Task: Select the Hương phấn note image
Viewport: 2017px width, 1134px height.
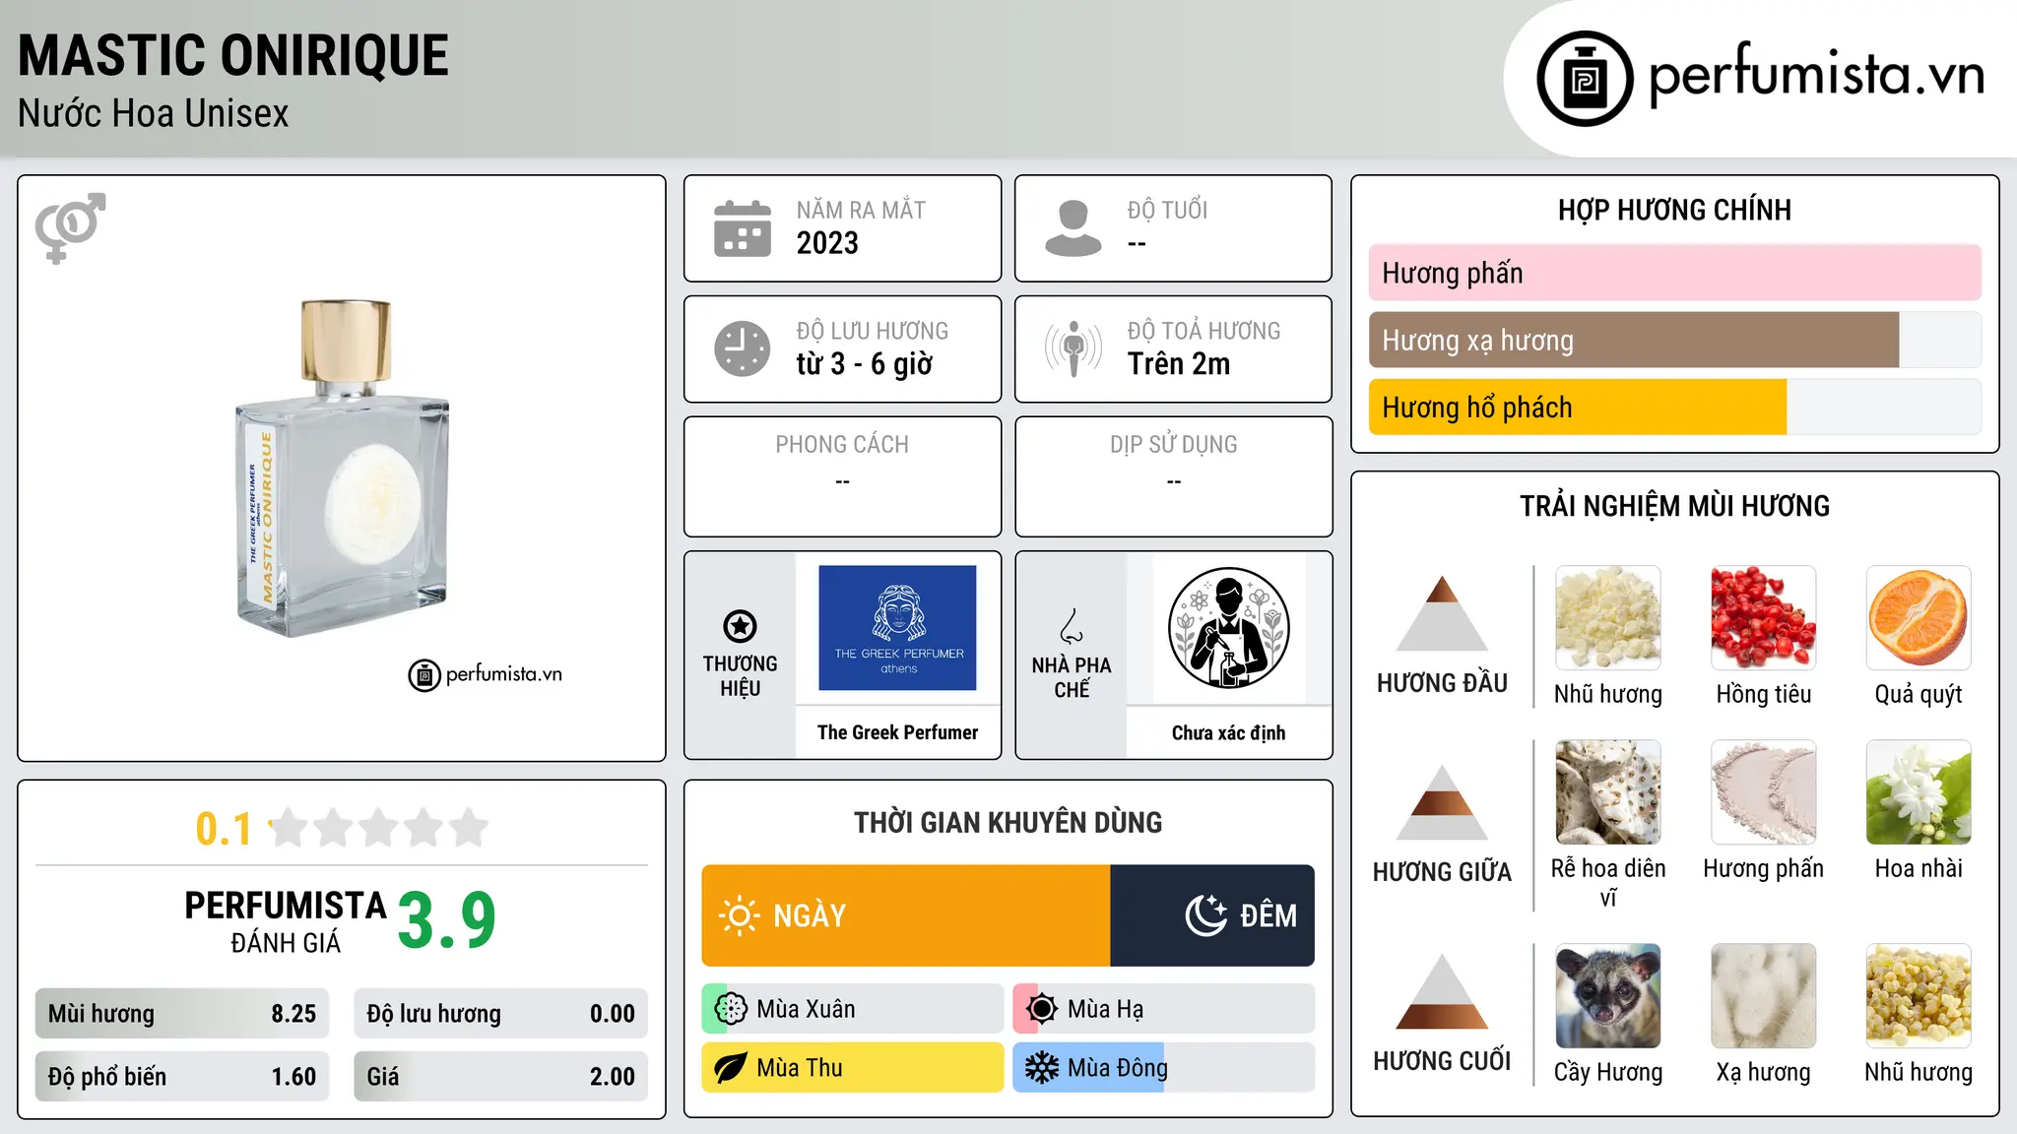Action: pyautogui.click(x=1764, y=792)
